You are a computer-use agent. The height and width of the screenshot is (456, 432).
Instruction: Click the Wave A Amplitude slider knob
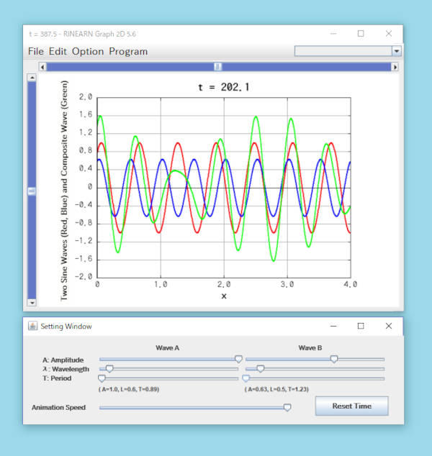coord(238,359)
